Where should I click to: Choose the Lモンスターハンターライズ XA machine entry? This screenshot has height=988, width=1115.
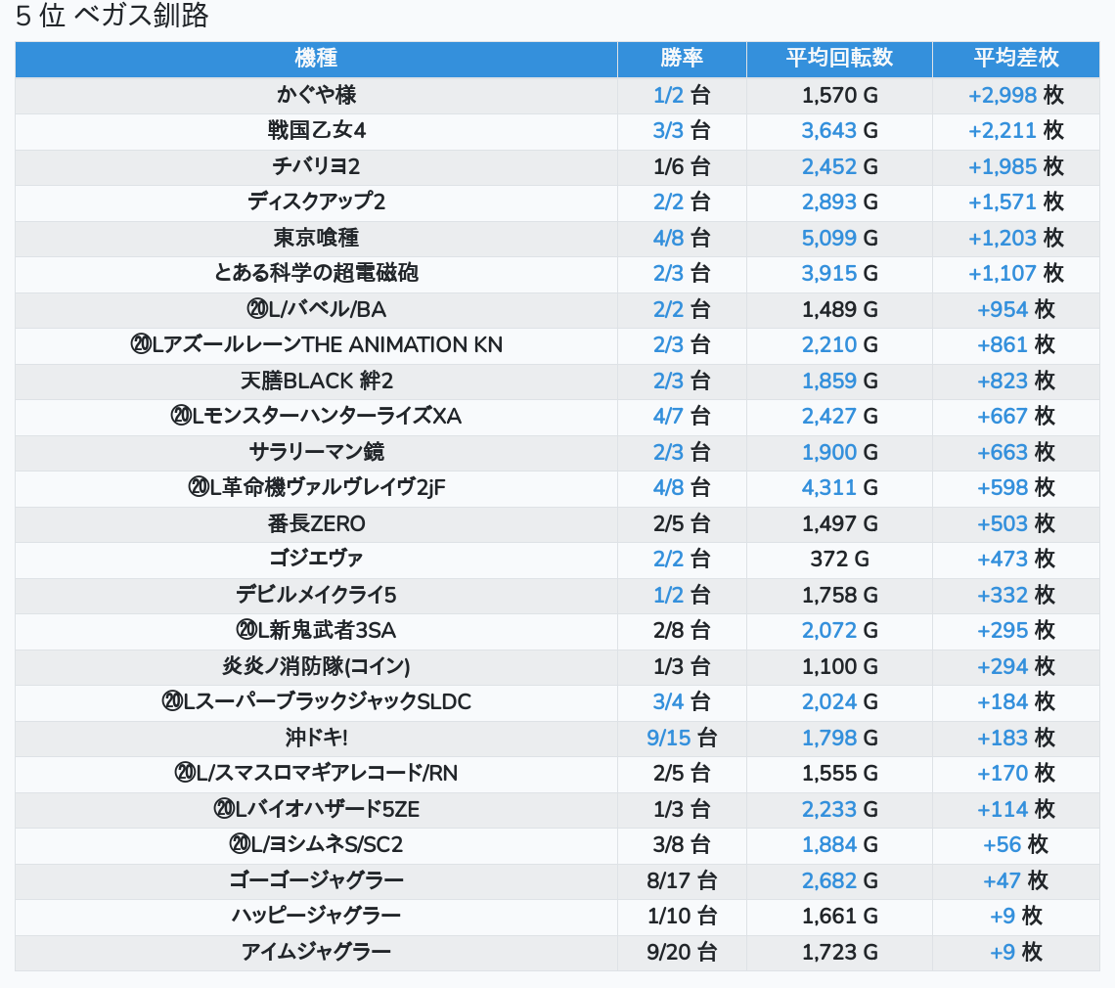[x=316, y=417]
